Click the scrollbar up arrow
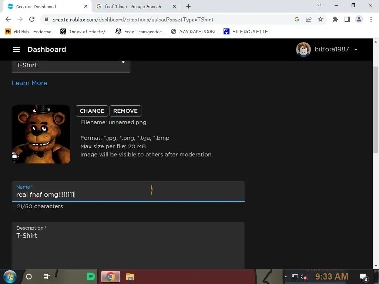Screen dimensions: 379x284 [x=376, y=42]
